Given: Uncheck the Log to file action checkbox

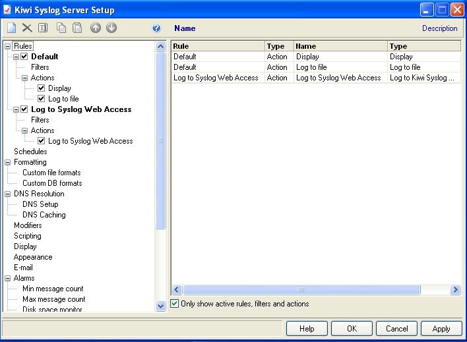Looking at the screenshot, I should coord(41,99).
